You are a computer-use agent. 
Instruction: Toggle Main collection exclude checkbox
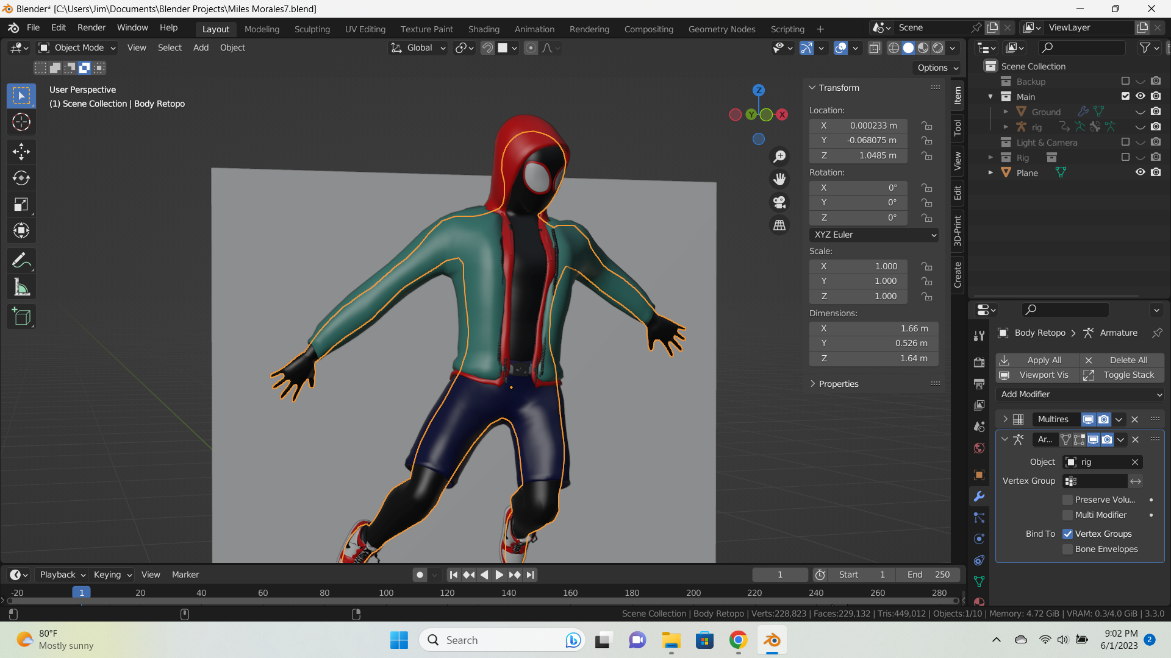tap(1125, 96)
